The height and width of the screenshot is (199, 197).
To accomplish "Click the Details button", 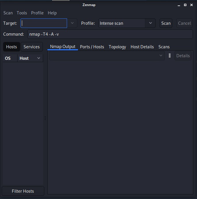I will pos(183,56).
